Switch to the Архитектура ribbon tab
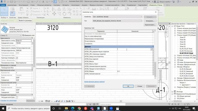198x111 pixels. coord(12,5)
